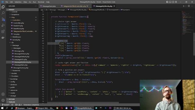Open MessageFactory.php file
This screenshot has height=110, width=195.
(x=22, y=68)
